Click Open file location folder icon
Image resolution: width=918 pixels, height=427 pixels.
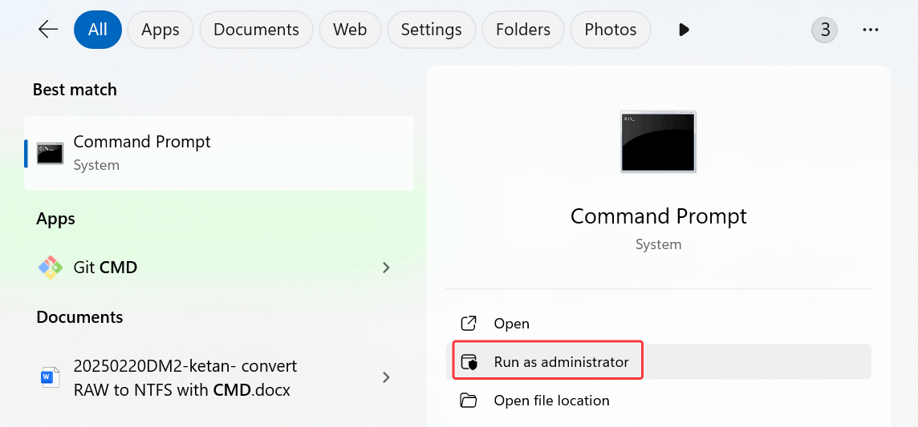pyautogui.click(x=468, y=401)
